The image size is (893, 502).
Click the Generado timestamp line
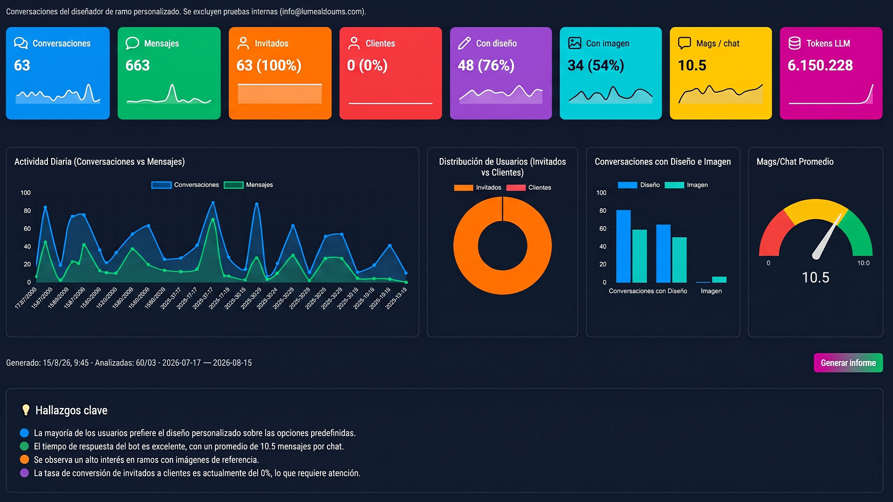point(129,363)
